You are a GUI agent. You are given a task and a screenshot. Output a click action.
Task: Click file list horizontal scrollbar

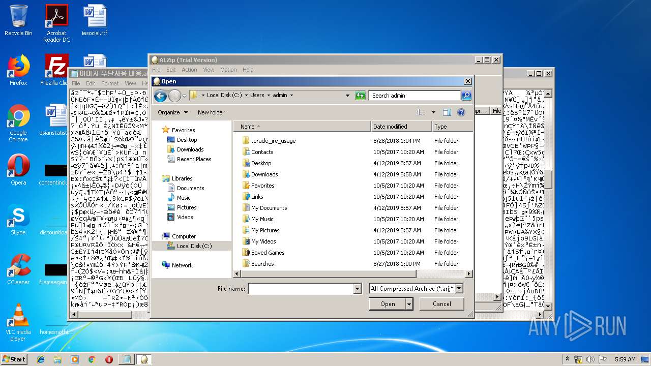[328, 274]
